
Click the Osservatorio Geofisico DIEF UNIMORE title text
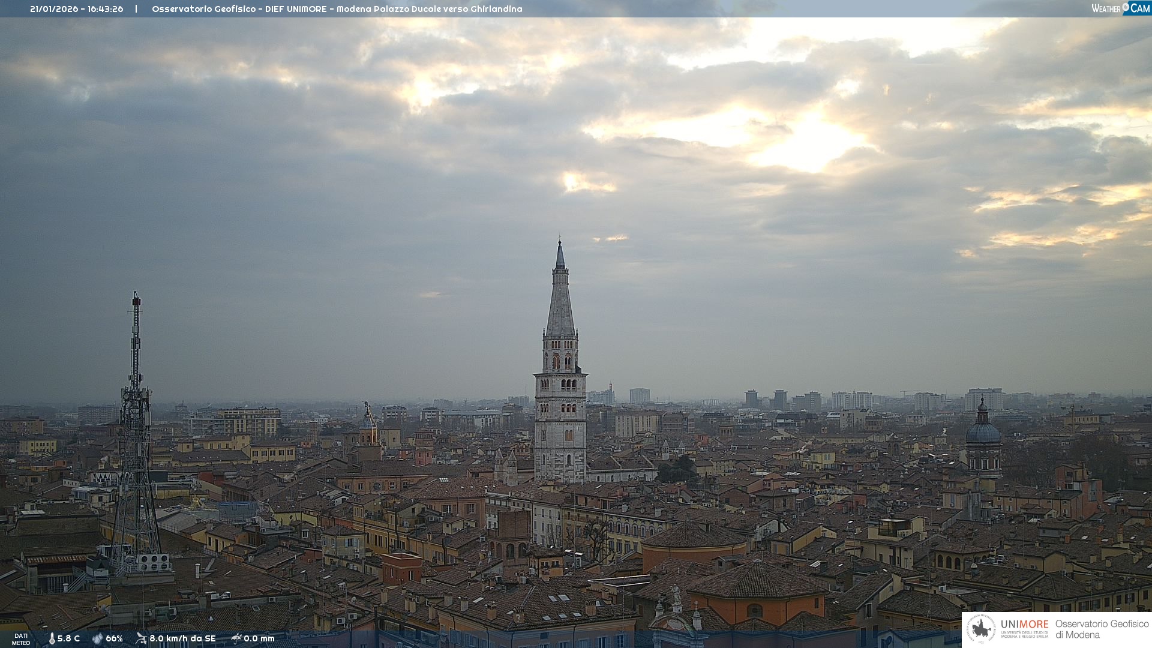coord(337,9)
